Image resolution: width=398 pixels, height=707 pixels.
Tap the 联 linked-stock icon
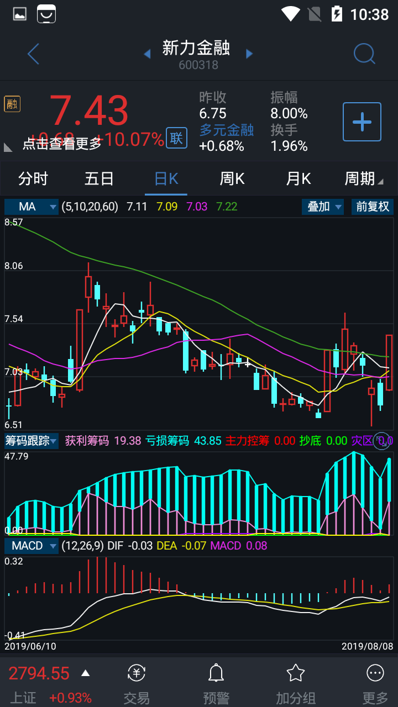[x=176, y=138]
